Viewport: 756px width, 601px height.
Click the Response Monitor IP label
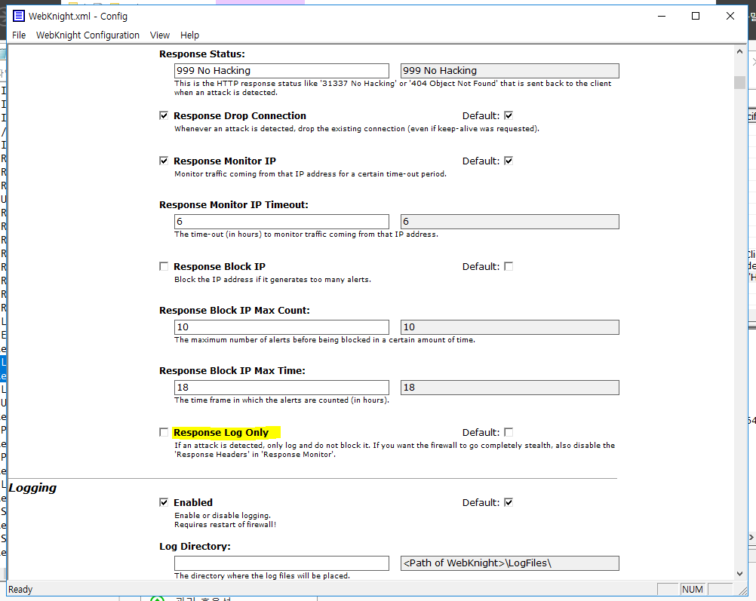(x=225, y=161)
